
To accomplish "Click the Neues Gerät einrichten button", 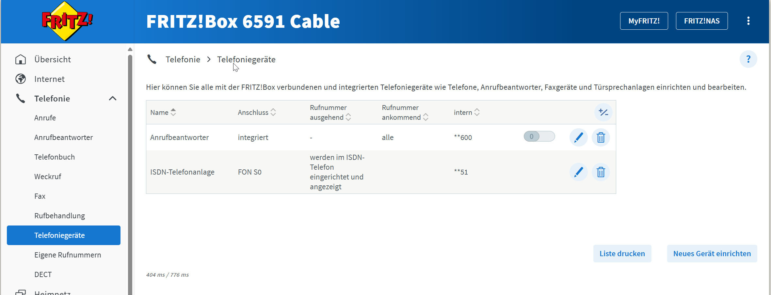I will [712, 254].
